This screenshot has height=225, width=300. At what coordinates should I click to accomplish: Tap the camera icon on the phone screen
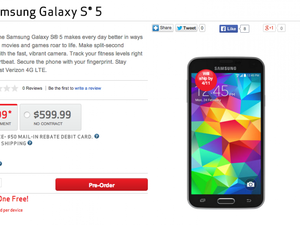tap(250, 184)
